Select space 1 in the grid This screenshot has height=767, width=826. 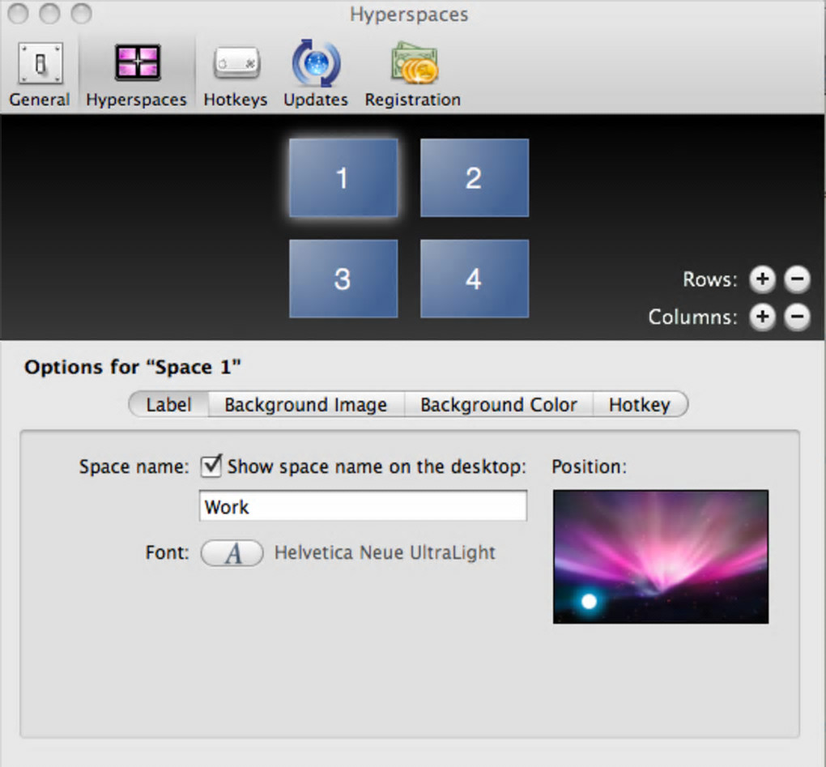(x=343, y=177)
